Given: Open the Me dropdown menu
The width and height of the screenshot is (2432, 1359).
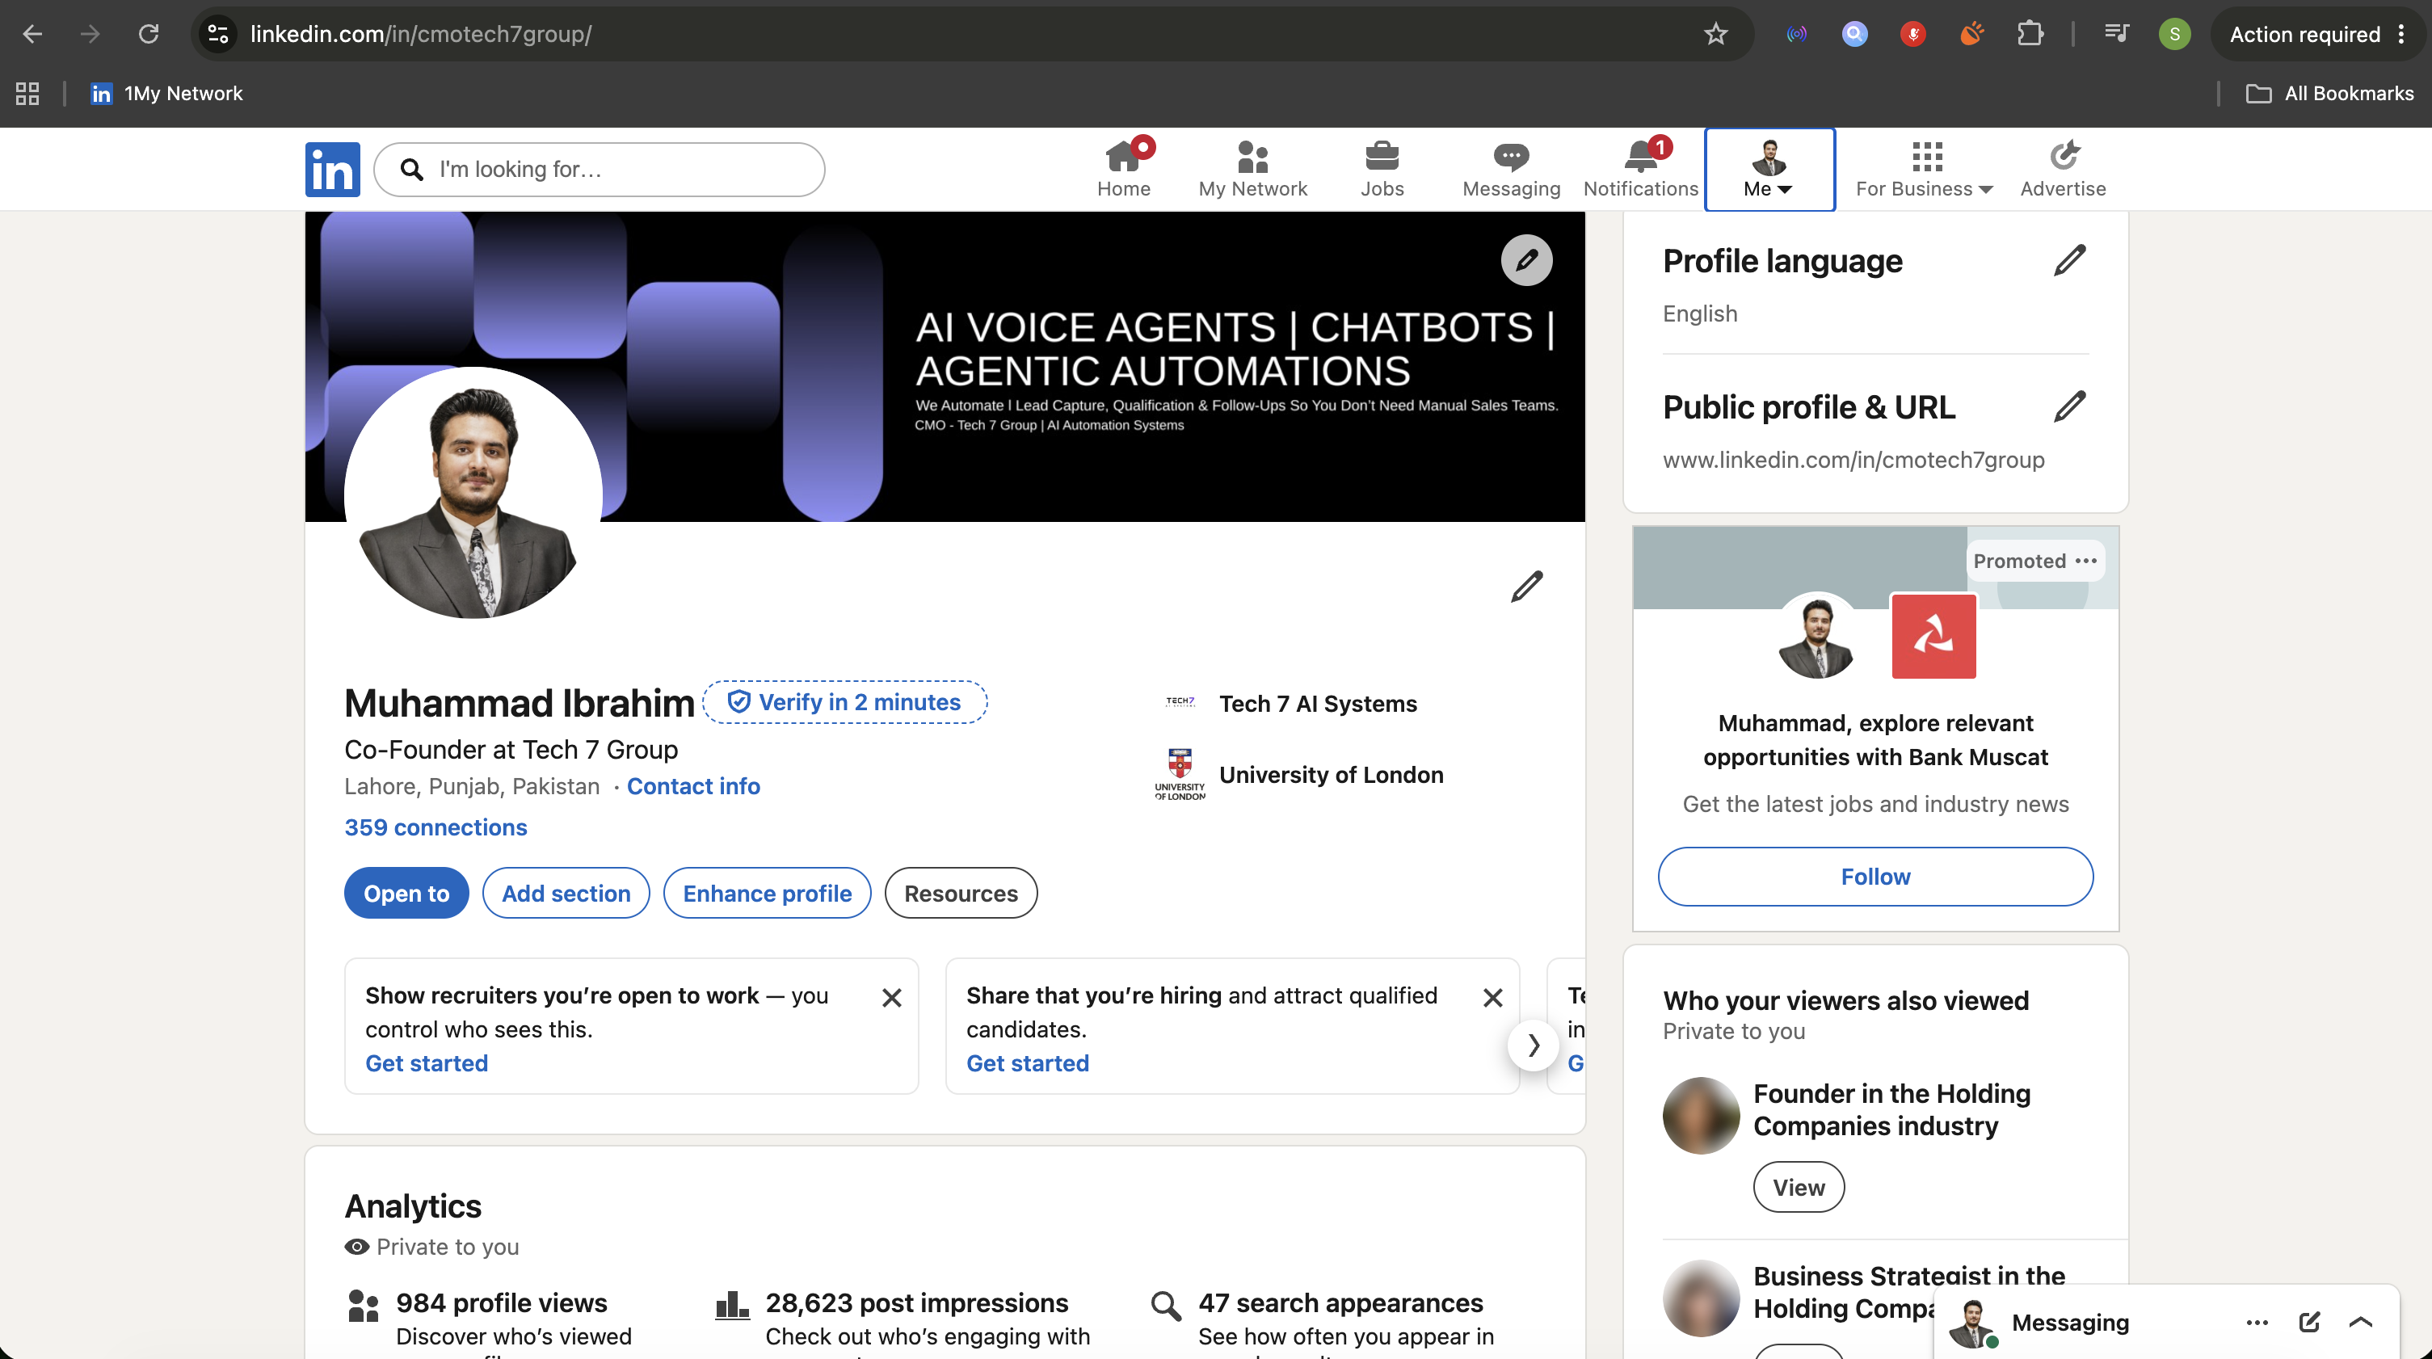Looking at the screenshot, I should pos(1769,169).
